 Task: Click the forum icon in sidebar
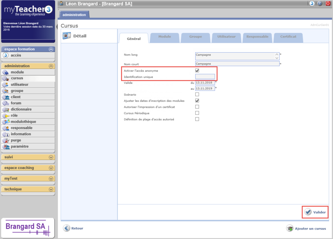(6, 103)
